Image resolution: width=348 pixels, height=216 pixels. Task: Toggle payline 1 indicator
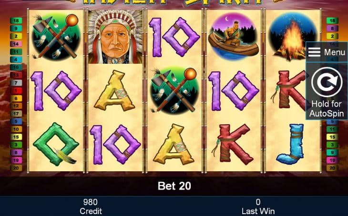pos(16,90)
